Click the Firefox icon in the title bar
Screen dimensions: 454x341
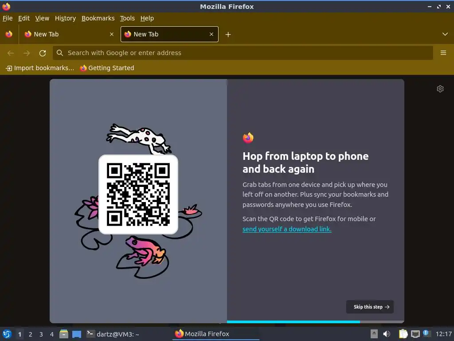pos(6,6)
